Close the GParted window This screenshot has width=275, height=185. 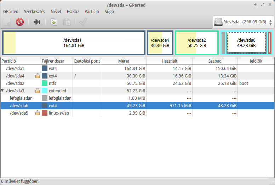pos(270,5)
